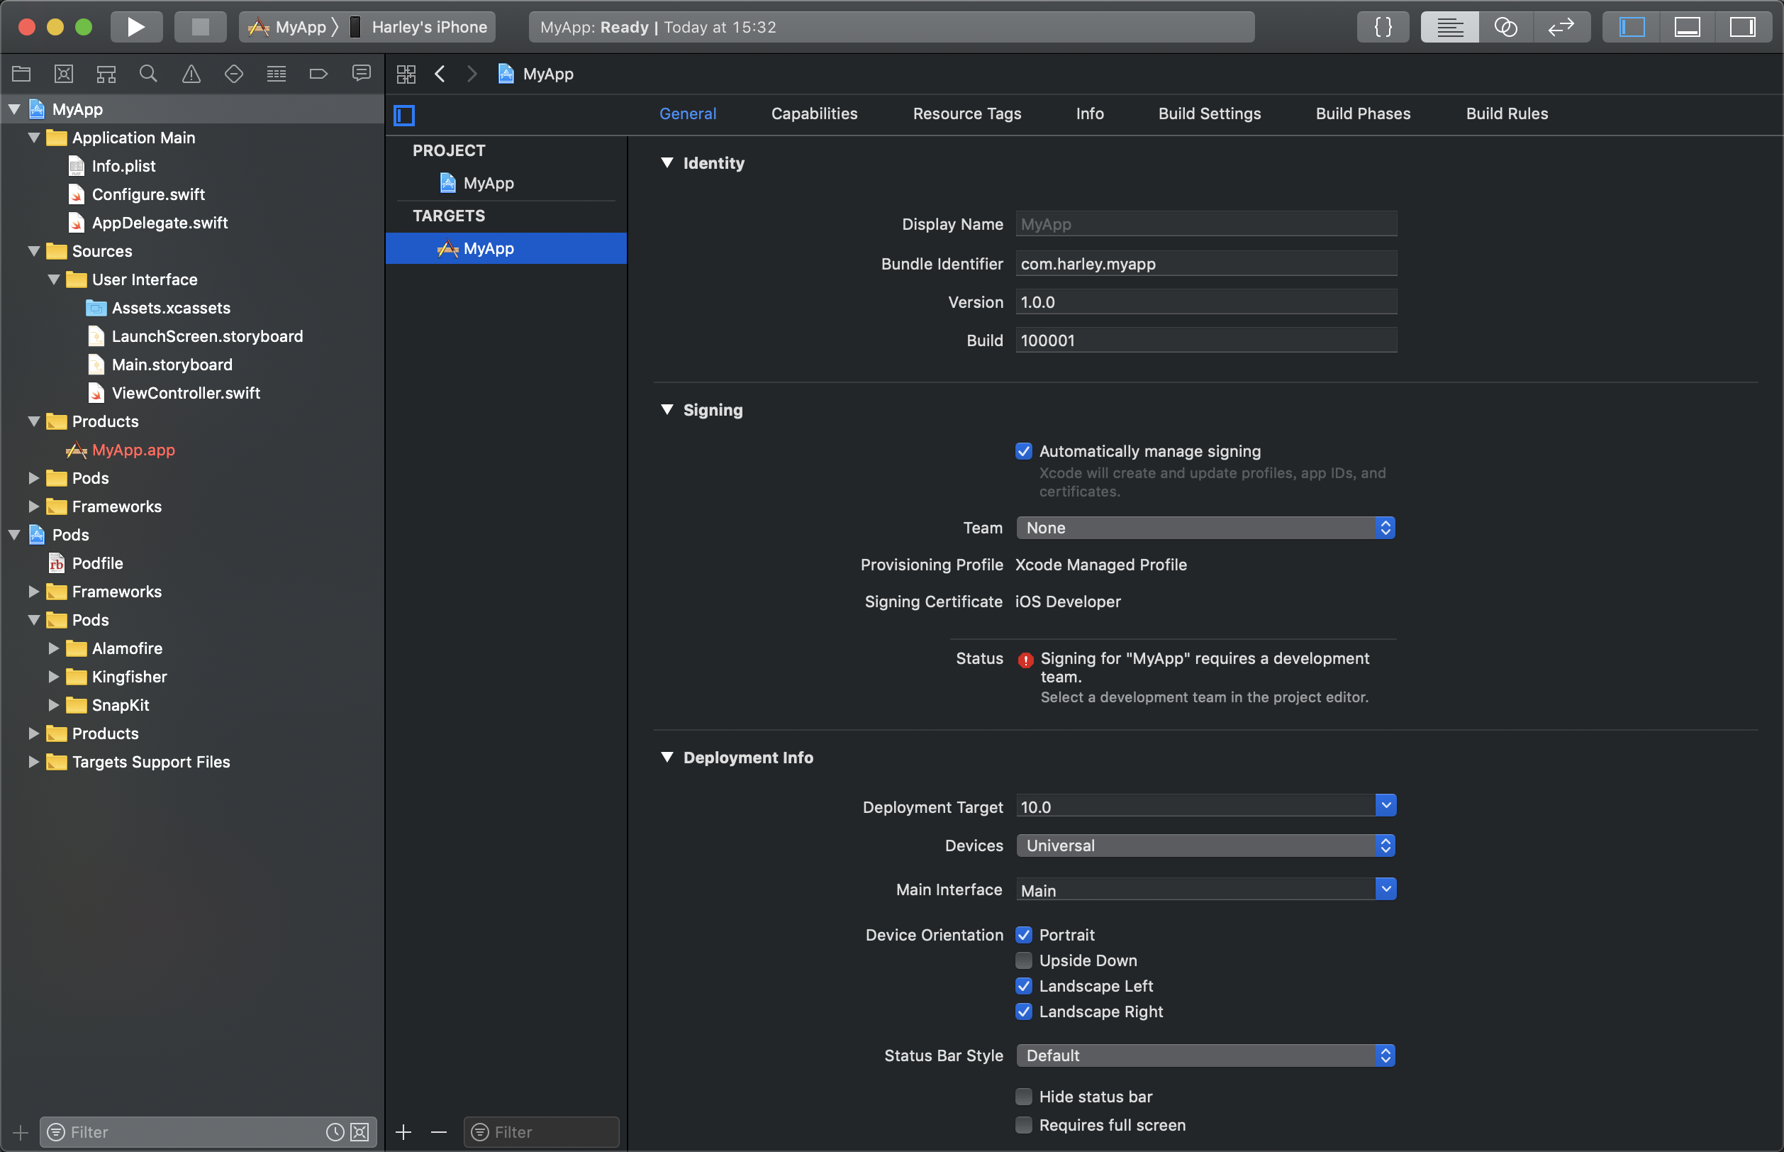Viewport: 1784px width, 1152px height.
Task: Open the code snippets library braces icon
Action: (1383, 27)
